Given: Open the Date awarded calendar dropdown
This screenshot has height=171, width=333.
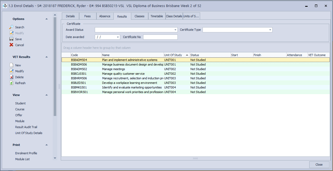Looking at the screenshot, I should click(118, 37).
